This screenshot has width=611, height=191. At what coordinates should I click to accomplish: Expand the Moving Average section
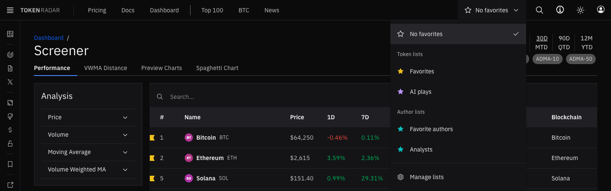88,152
